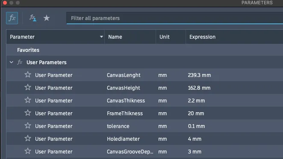Click User Parameter label in FrameThikness row

point(53,113)
